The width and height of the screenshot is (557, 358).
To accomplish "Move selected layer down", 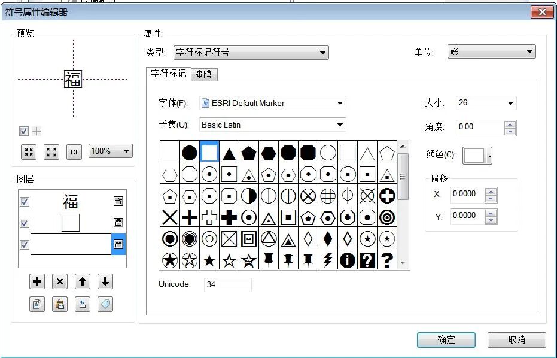I will tap(105, 281).
